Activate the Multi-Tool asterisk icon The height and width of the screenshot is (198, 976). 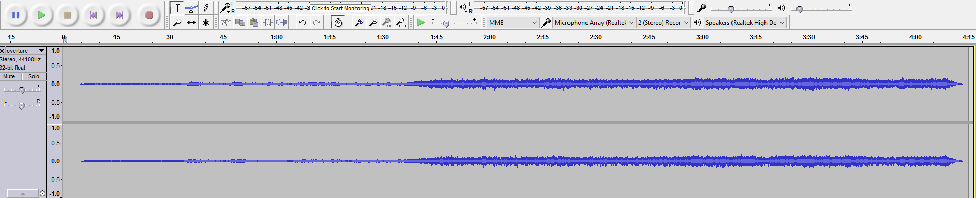pos(206,22)
